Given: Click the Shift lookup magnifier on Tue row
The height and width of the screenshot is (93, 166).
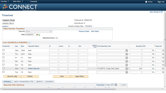Looking at the screenshot, I should (x=153, y=72).
